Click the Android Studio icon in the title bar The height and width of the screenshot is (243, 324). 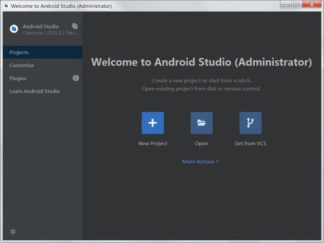coord(6,6)
